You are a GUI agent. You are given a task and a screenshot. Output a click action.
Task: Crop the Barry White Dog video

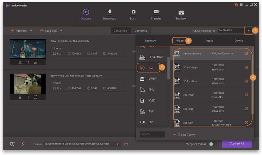click(28, 97)
